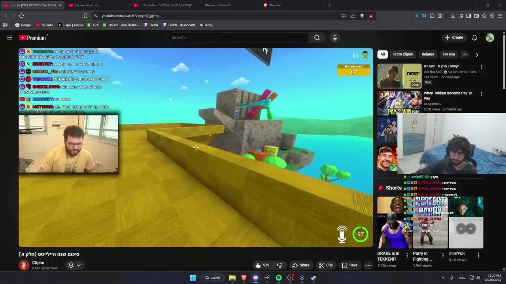Screen dimensions: 506x284
Task: Click the Clipim channel avatar
Action: click(24, 265)
